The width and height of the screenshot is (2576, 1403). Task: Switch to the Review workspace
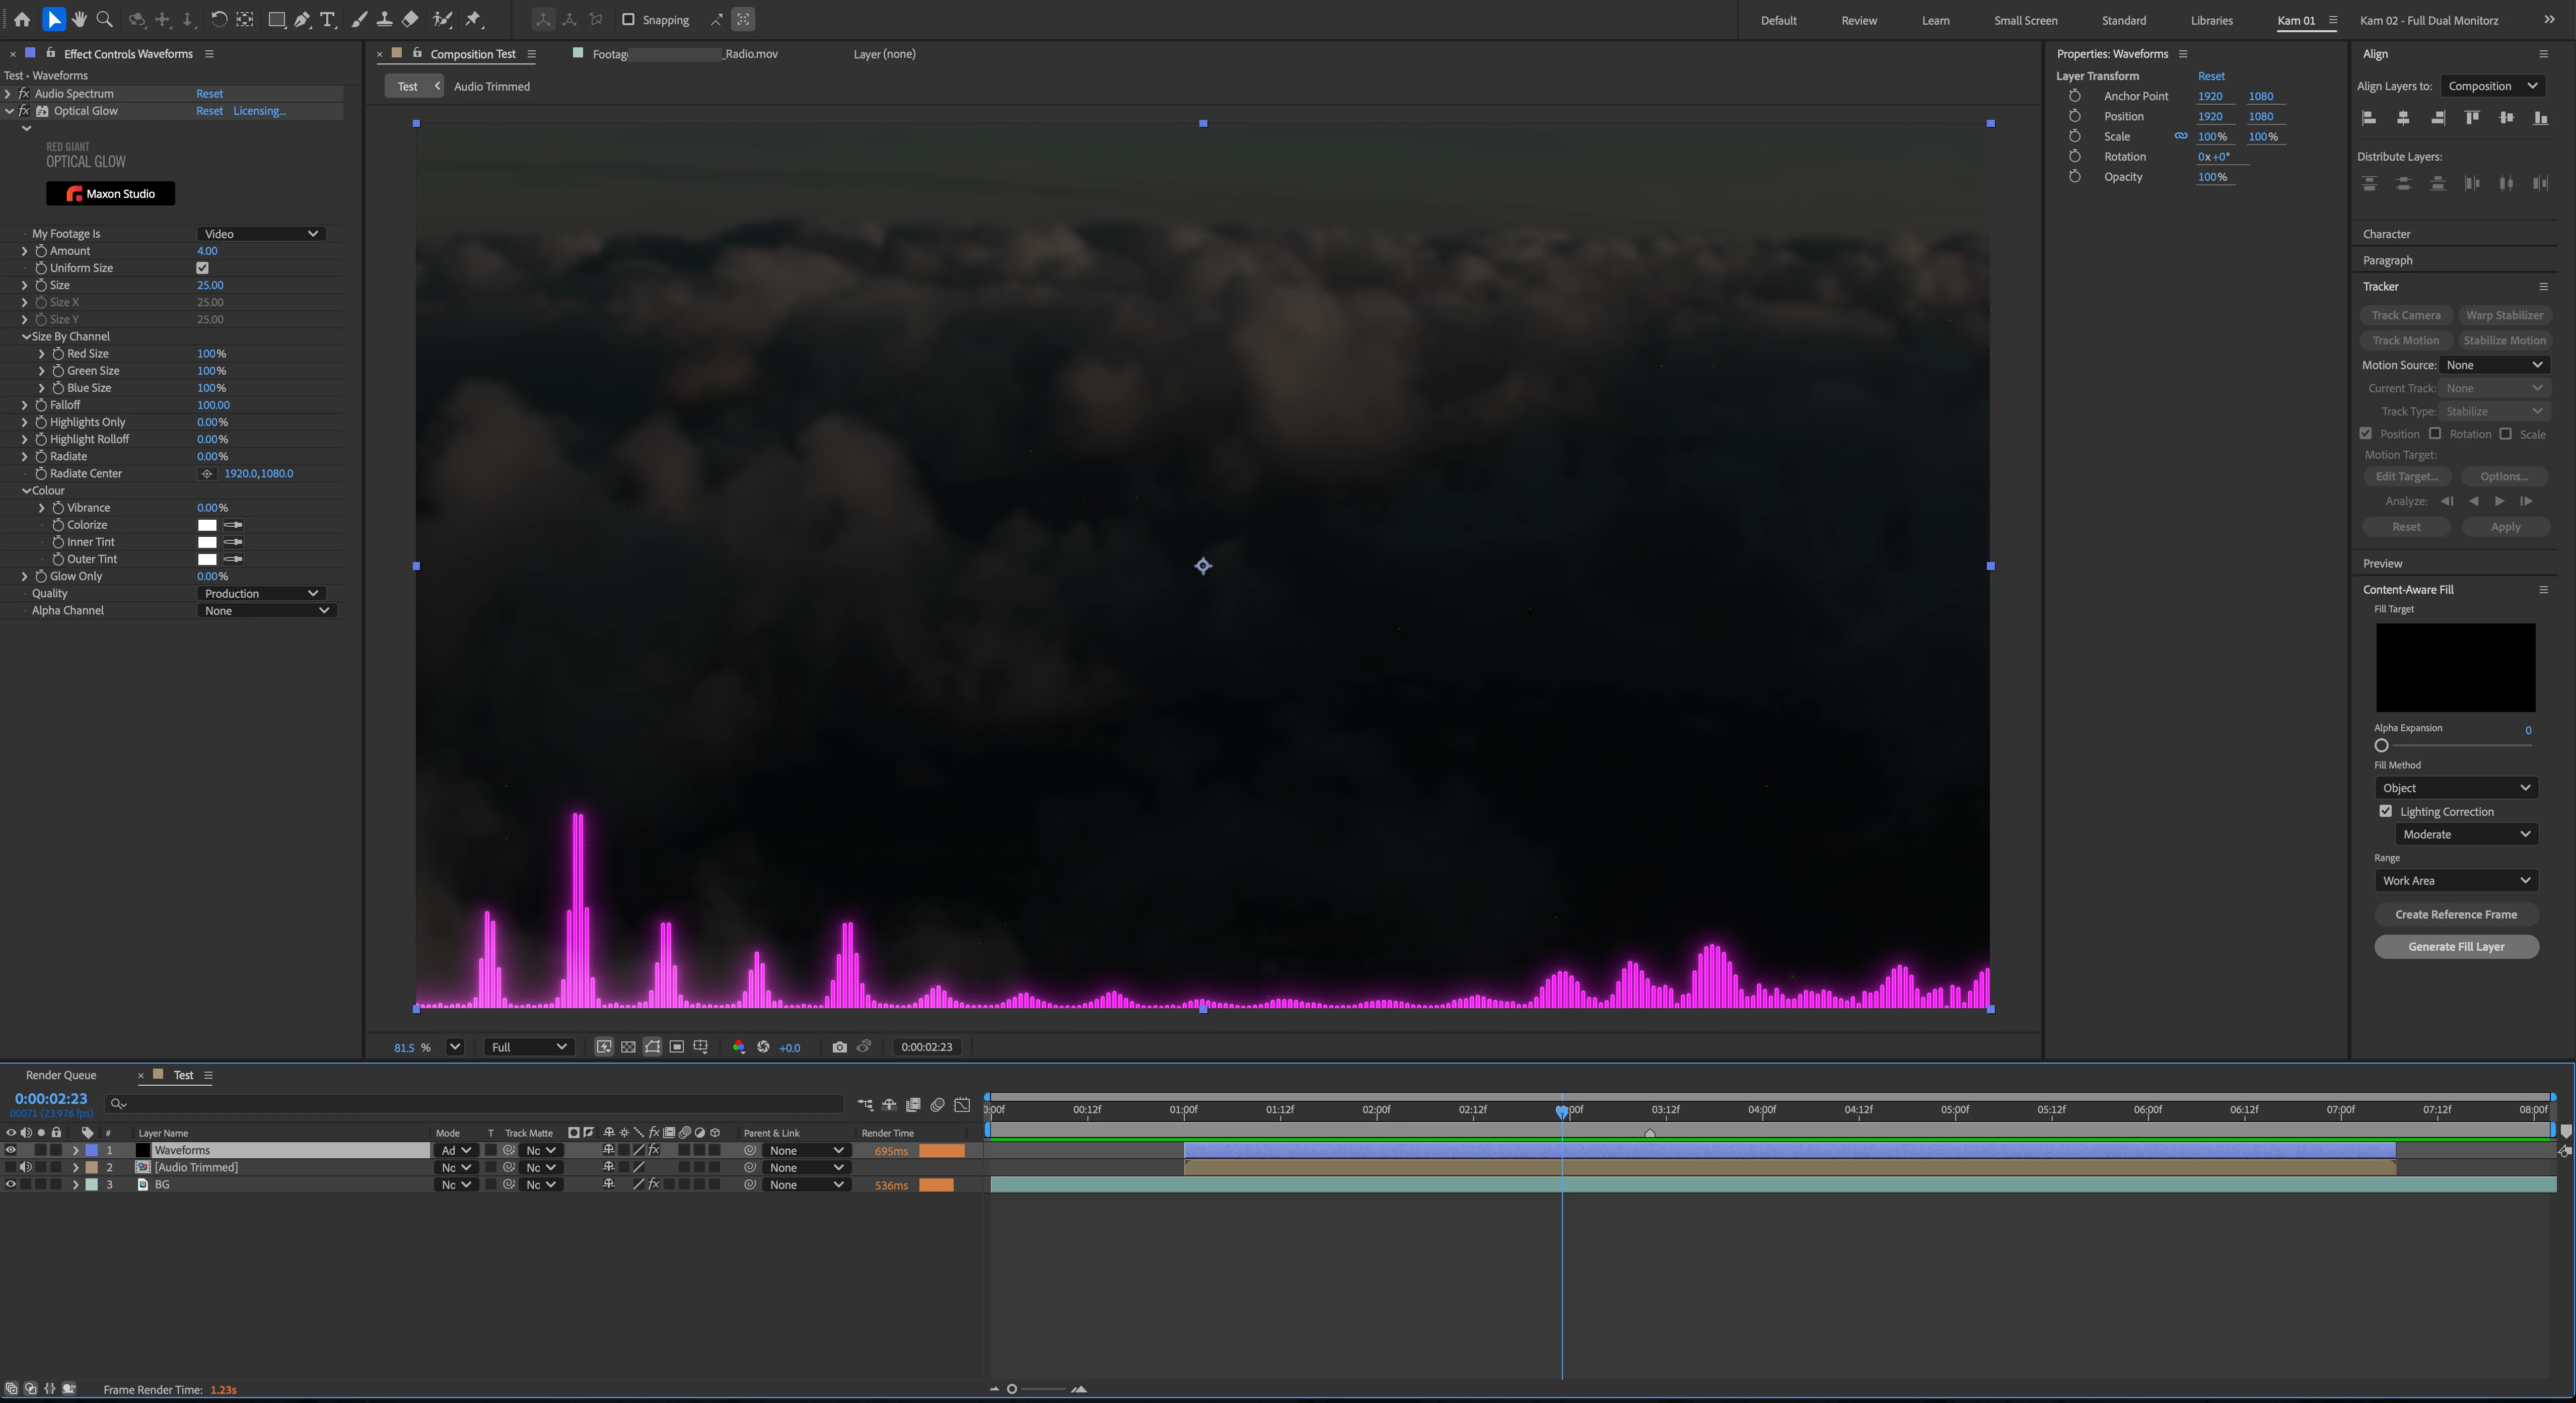coord(1859,20)
